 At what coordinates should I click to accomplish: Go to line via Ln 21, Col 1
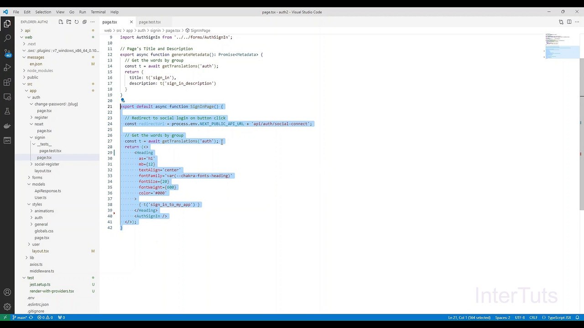[x=469, y=318]
